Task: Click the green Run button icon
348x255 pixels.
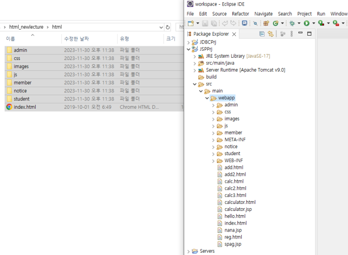Action: 307,23
